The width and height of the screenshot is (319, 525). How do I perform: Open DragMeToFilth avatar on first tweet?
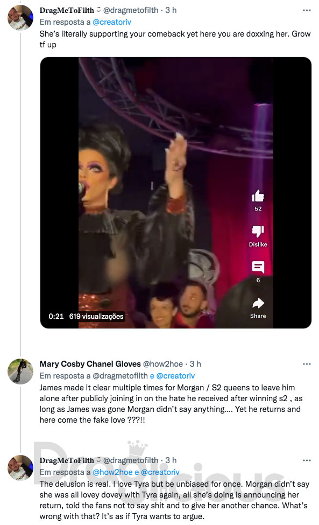tap(20, 17)
